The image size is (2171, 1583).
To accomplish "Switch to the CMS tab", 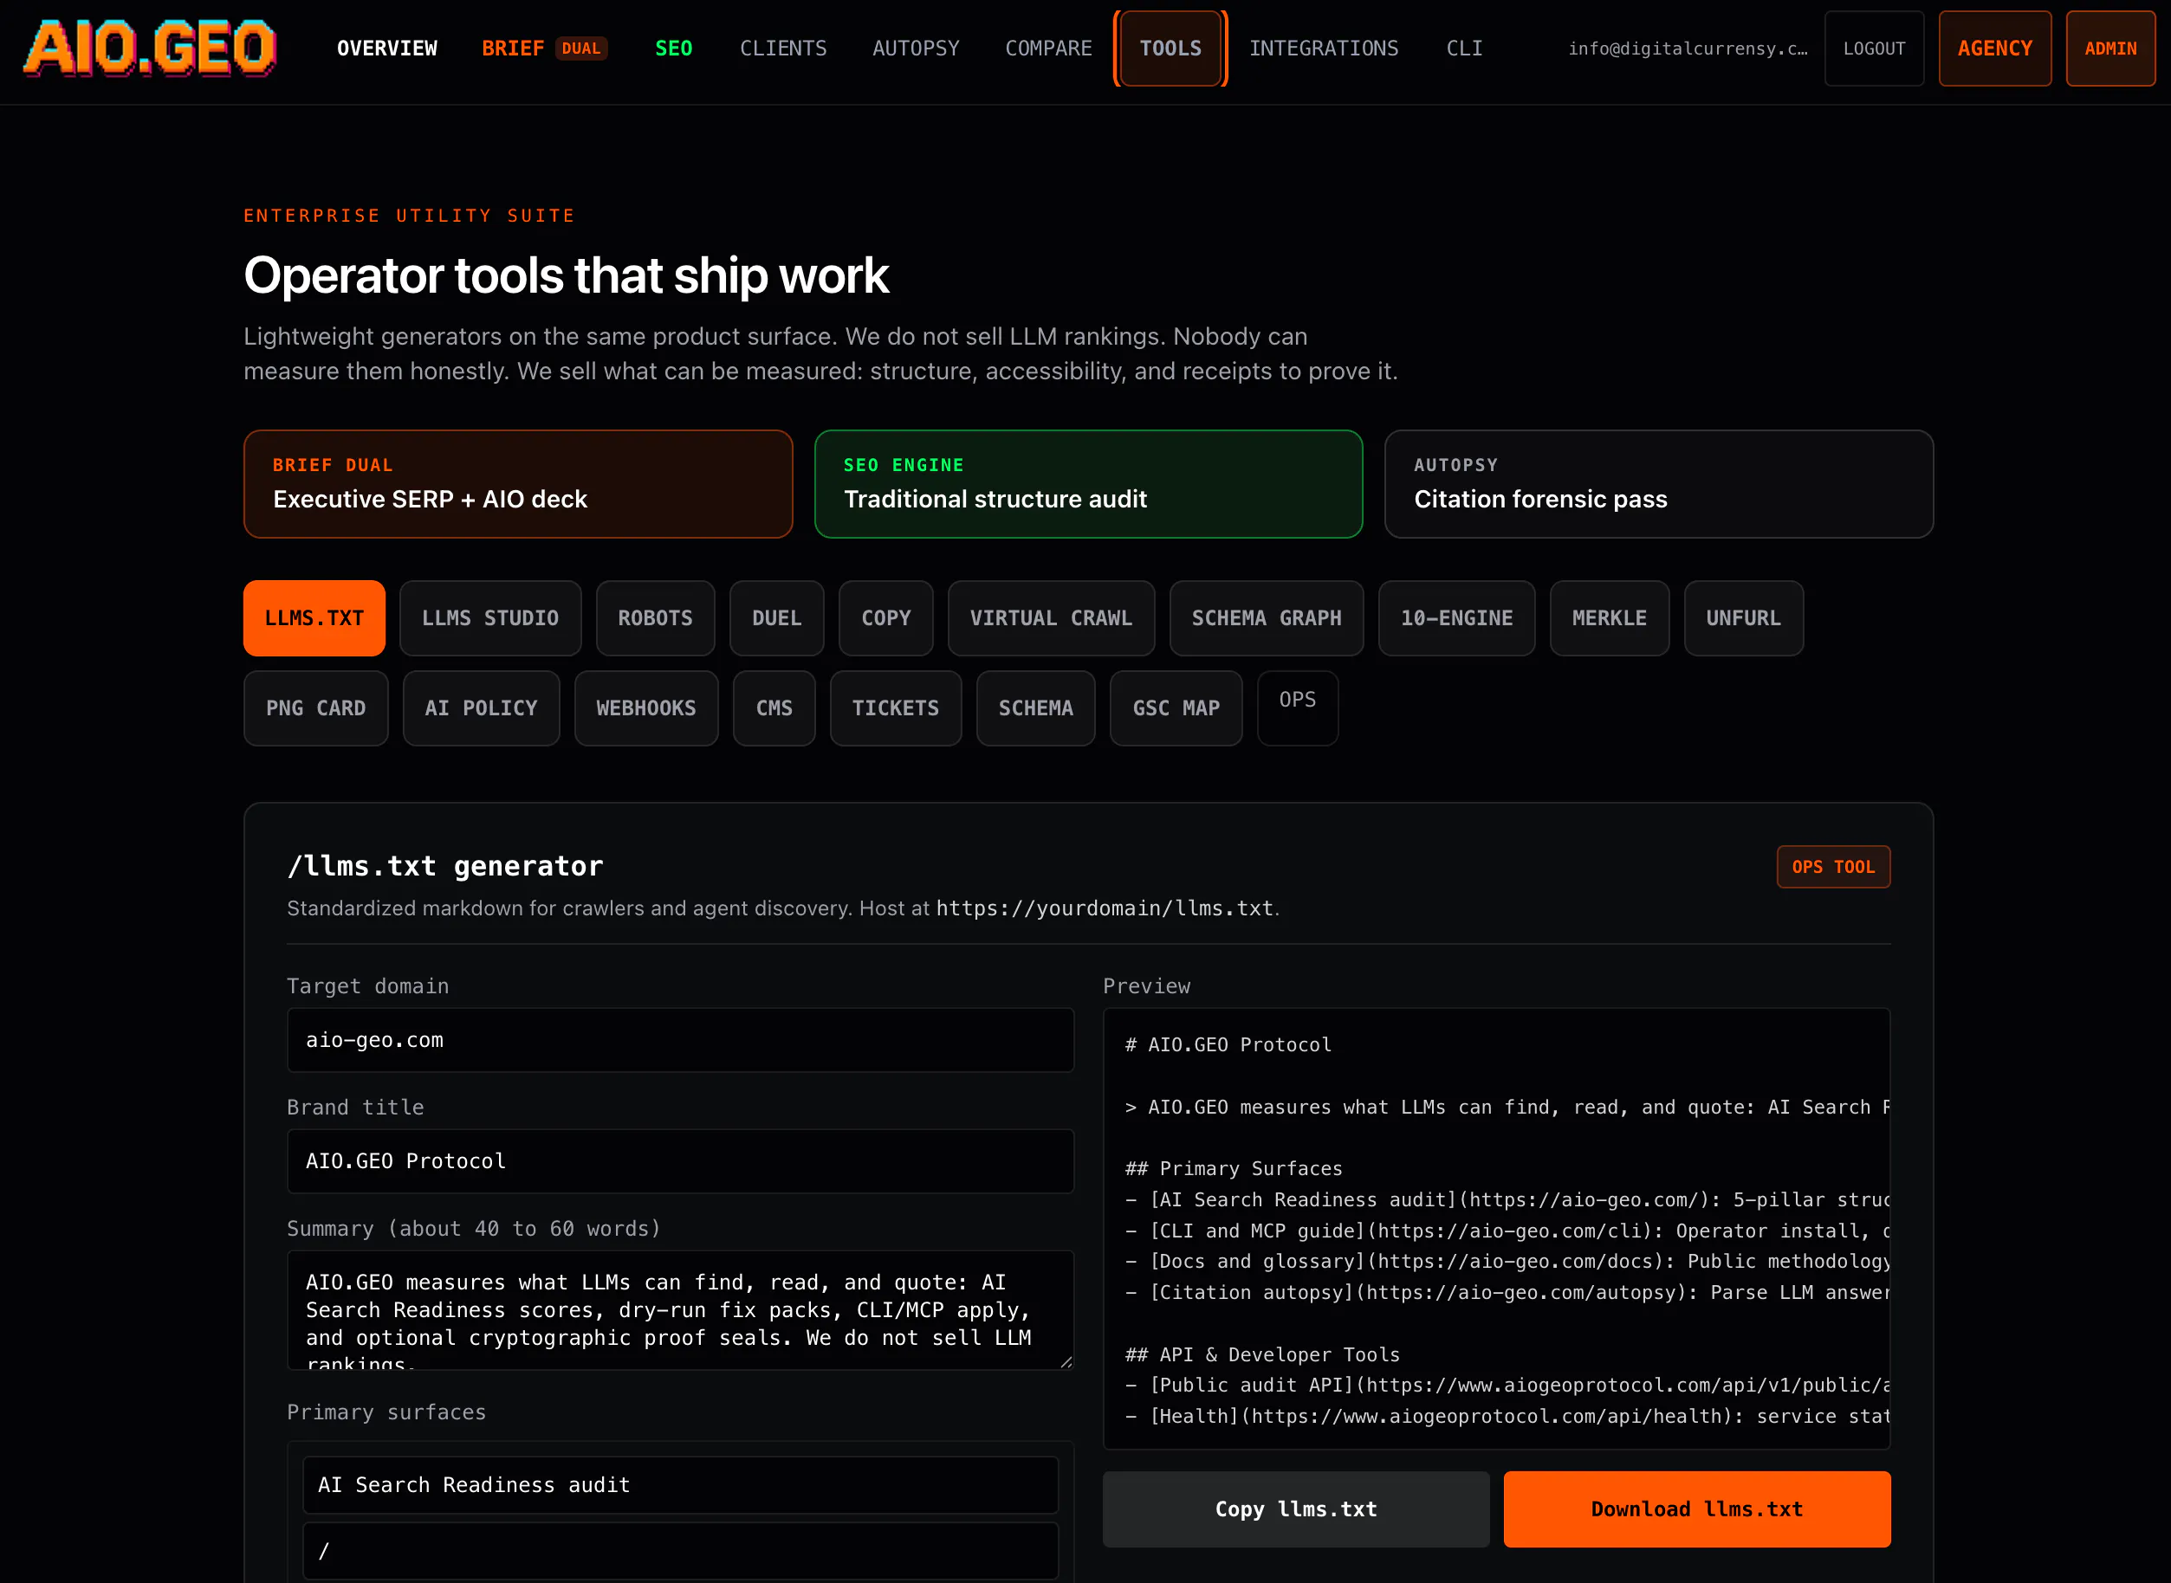I will point(774,708).
